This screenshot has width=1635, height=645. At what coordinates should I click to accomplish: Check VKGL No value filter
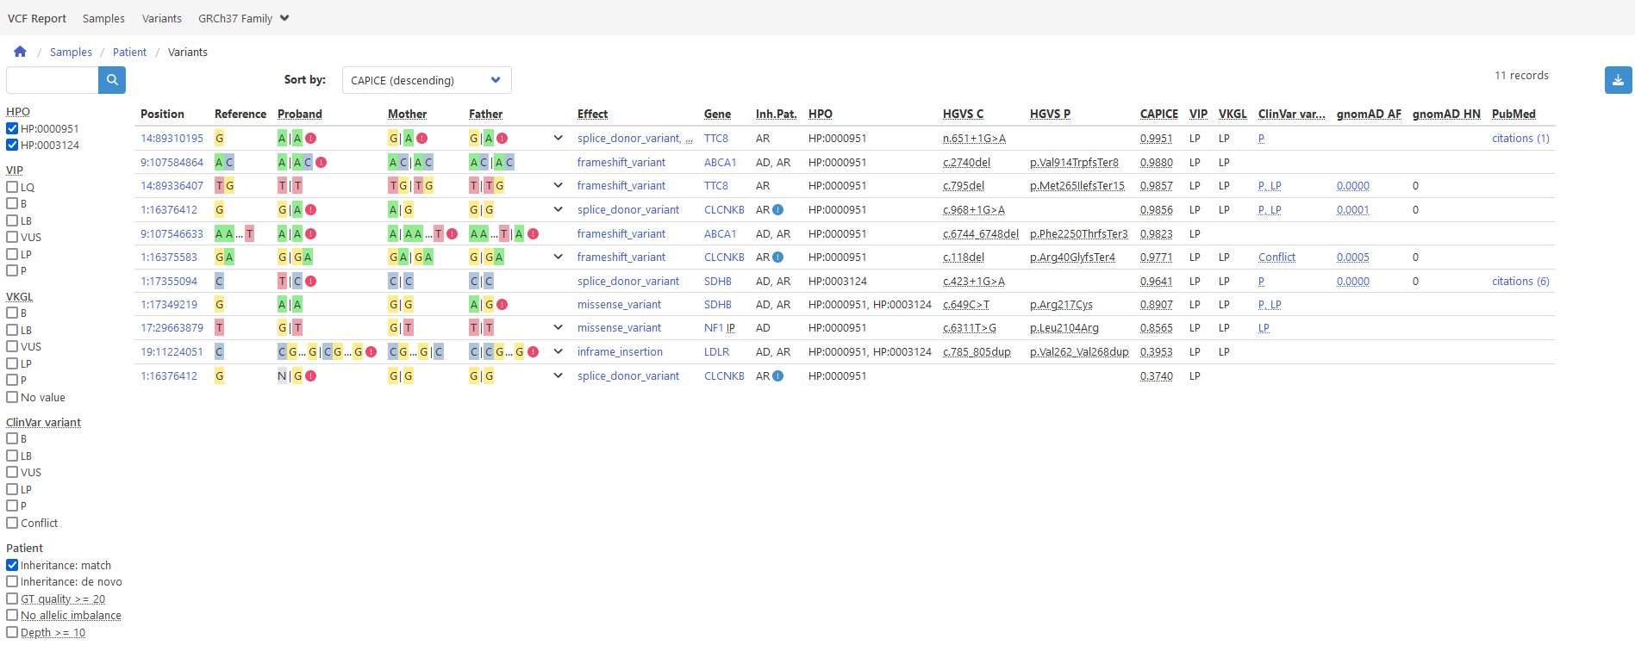click(12, 397)
